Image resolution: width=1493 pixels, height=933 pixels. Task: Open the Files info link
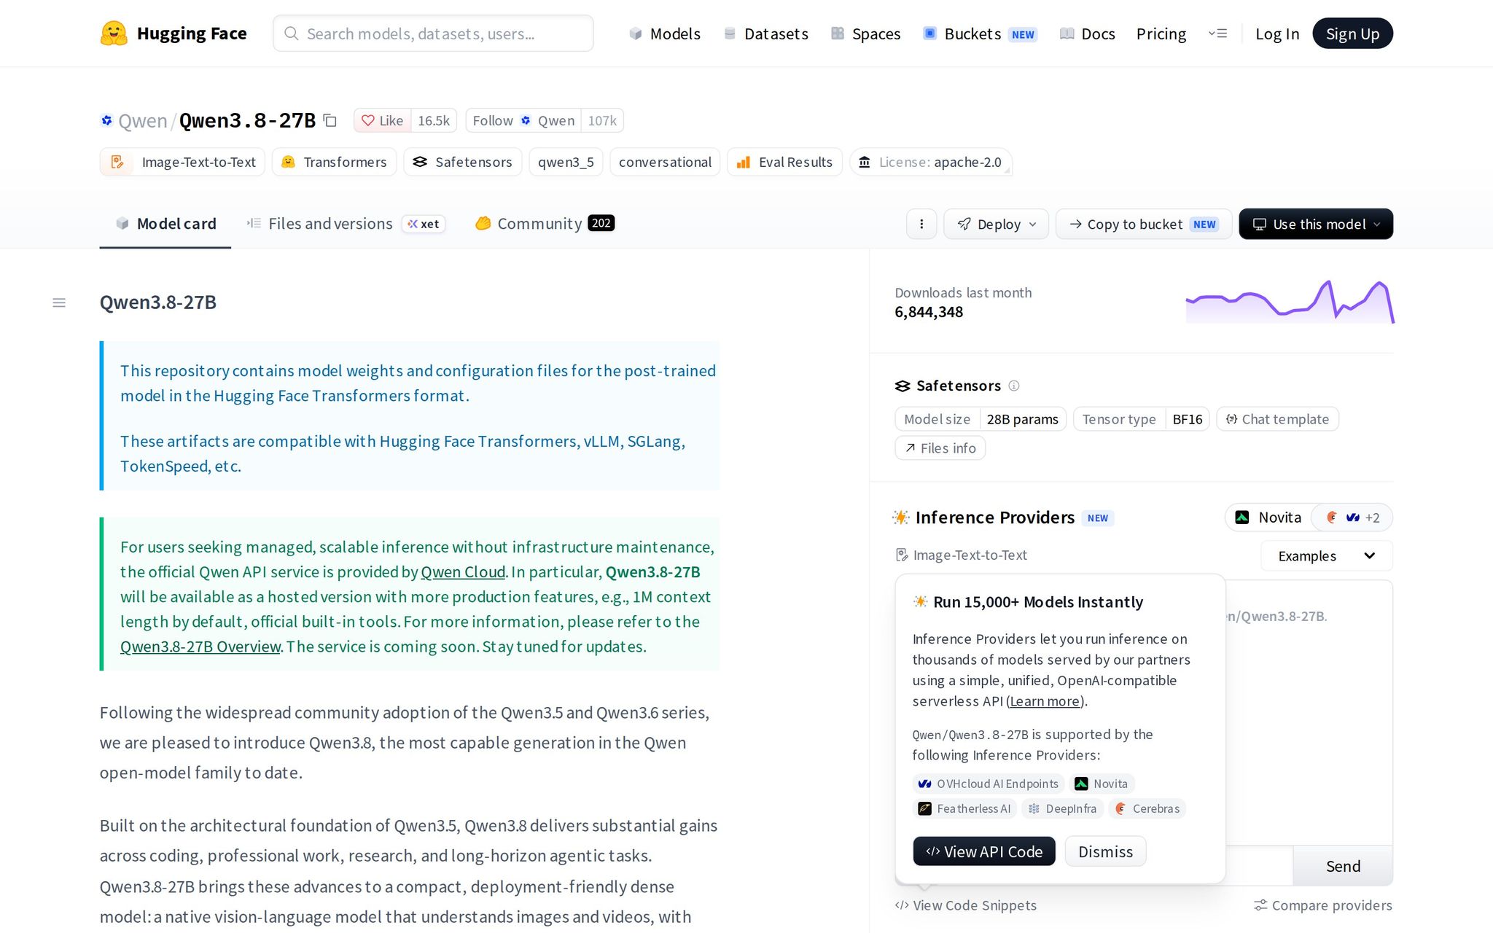point(940,448)
